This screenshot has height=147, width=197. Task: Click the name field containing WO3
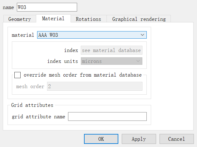[47, 7]
